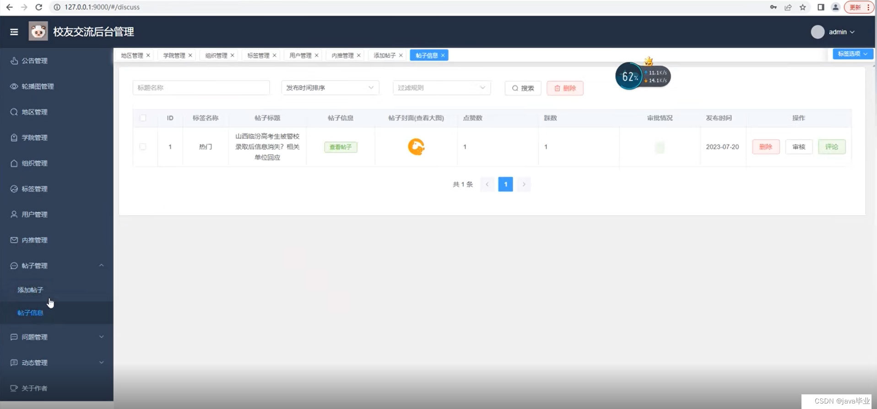877x409 pixels.
Task: Click row 1 评论 button
Action: [x=832, y=147]
